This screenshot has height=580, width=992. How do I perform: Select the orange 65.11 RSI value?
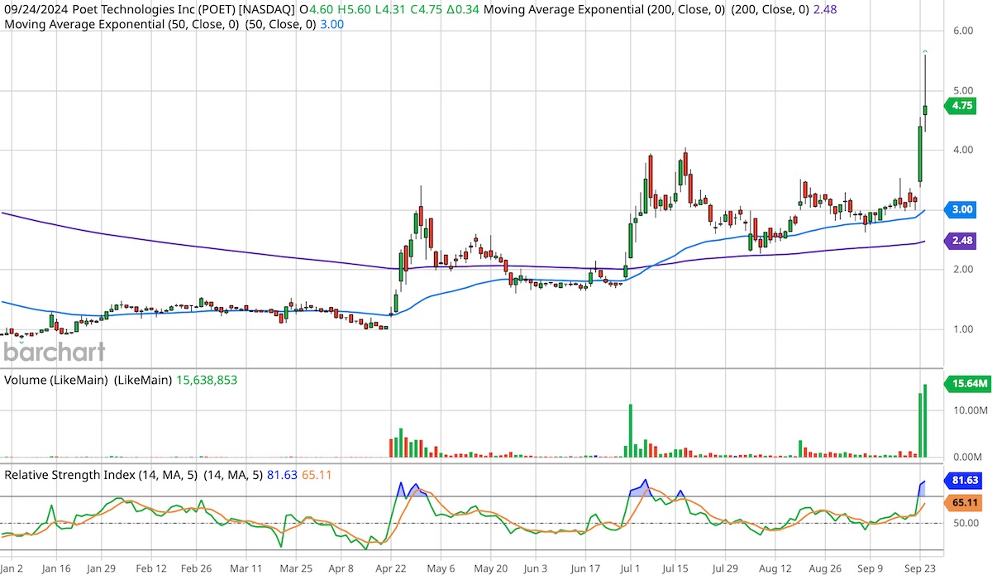pyautogui.click(x=964, y=502)
